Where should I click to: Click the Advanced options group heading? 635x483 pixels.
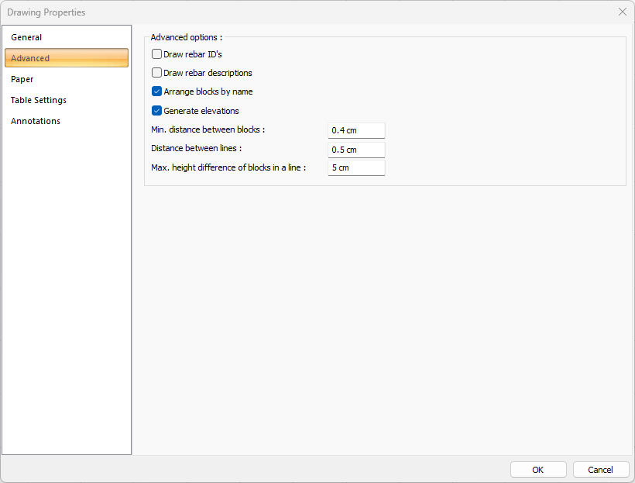pos(186,36)
